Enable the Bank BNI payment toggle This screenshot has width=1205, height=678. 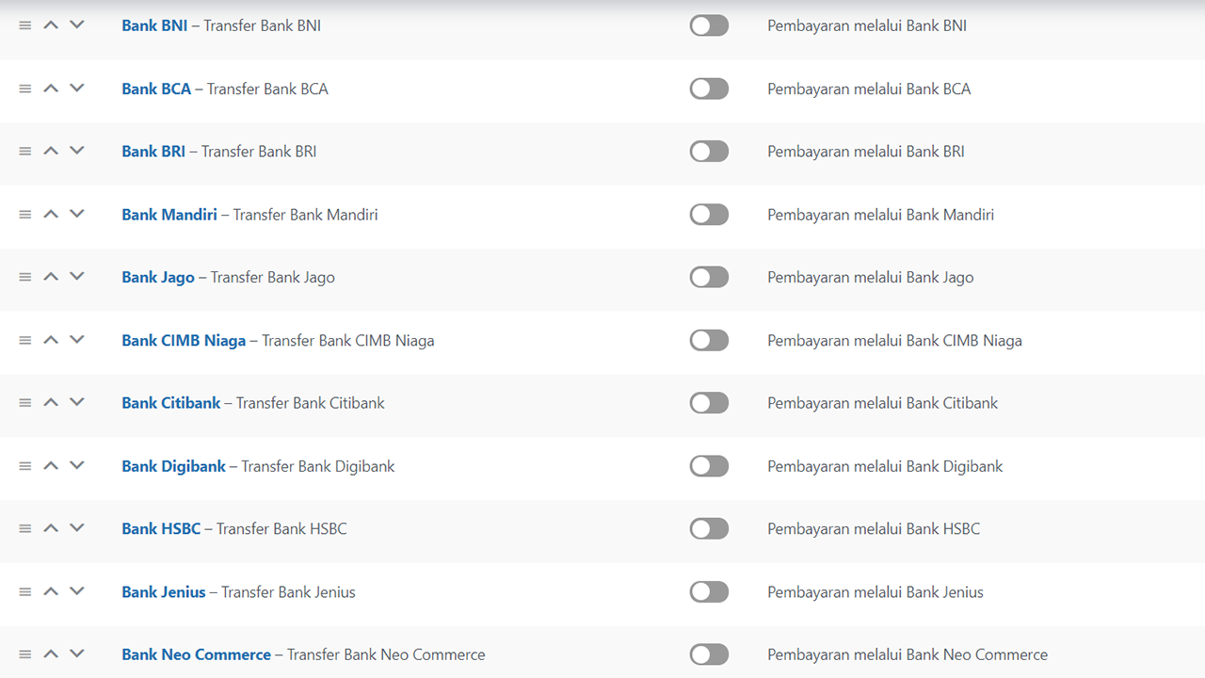click(709, 25)
